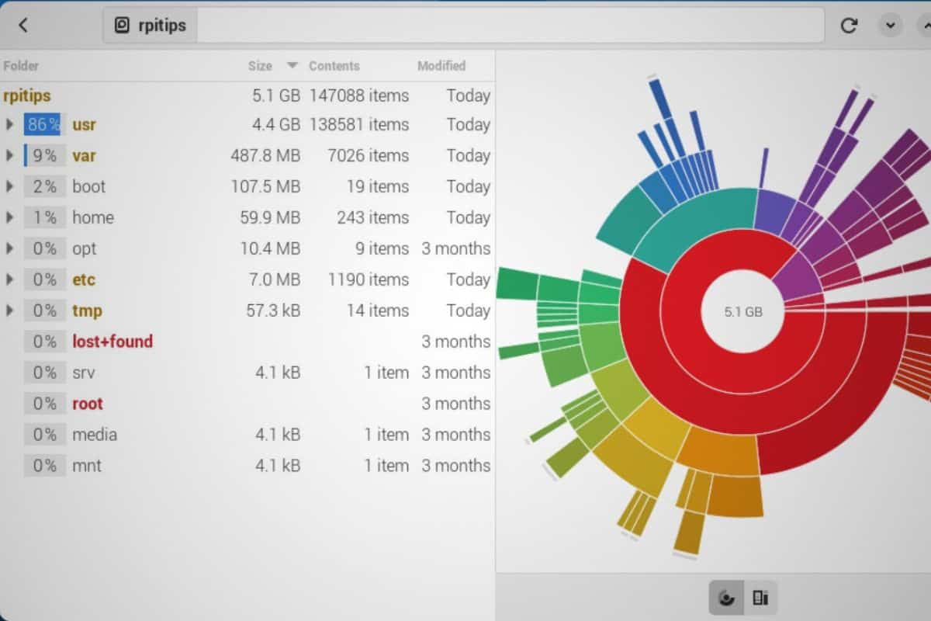Click the Folder column header
Screen dimensions: 931x621
[21, 66]
